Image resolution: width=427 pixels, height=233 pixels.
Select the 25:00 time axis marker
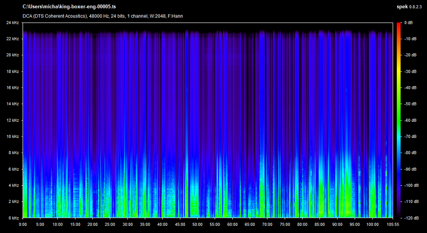pyautogui.click(x=110, y=224)
